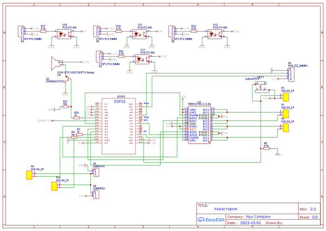The image size is (326, 231).
Task: Select resistor R7 1k symbol
Action: point(80,135)
